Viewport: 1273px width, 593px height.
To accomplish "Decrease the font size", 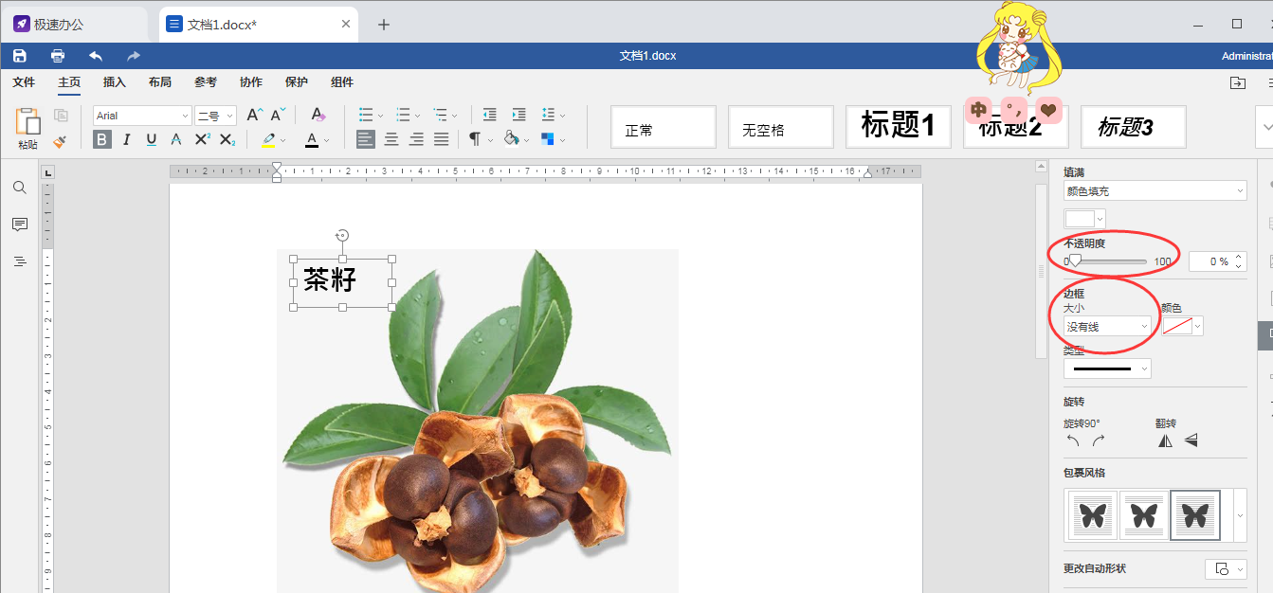I will (x=278, y=115).
